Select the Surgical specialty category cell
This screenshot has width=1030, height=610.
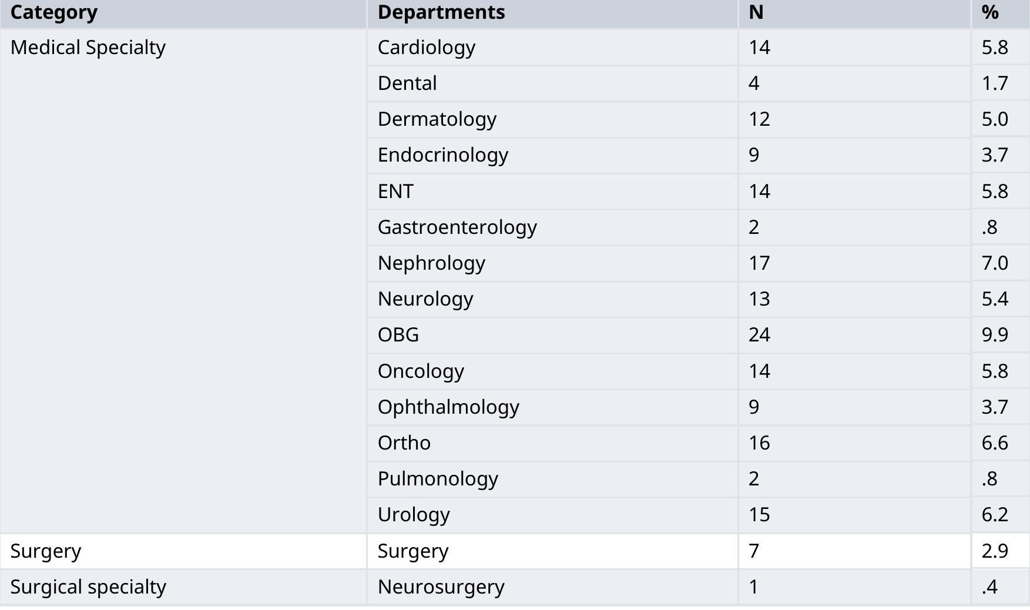pos(88,587)
